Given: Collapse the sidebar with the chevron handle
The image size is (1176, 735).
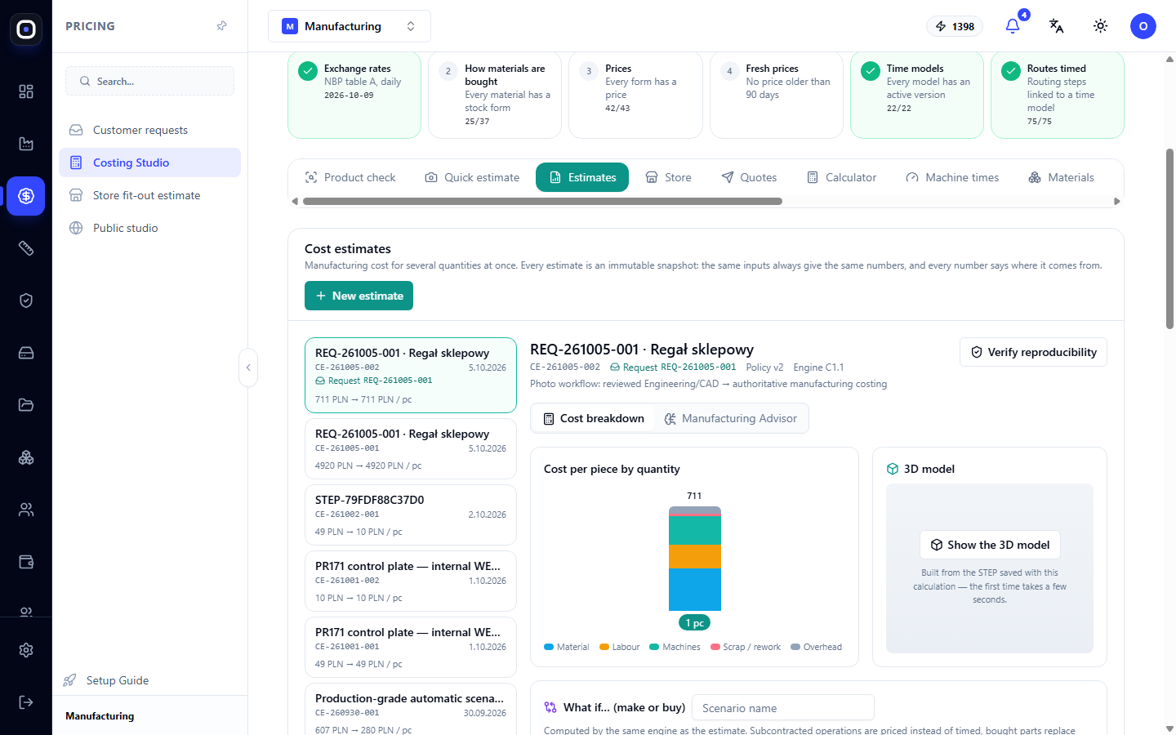Looking at the screenshot, I should 248,367.
